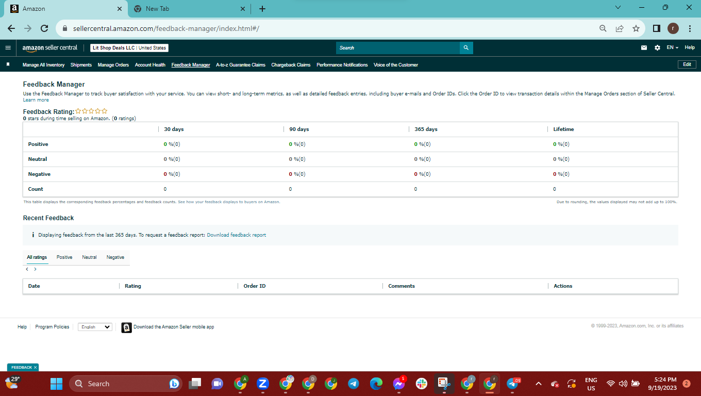Open Chargeback Claims

point(291,65)
